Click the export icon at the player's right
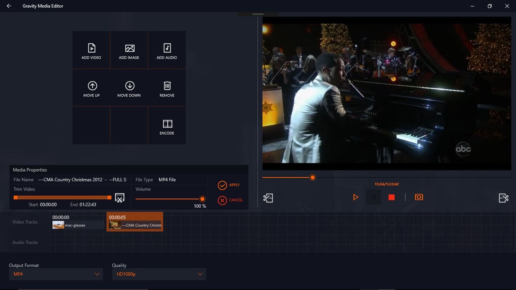The image size is (516, 290). (x=504, y=198)
